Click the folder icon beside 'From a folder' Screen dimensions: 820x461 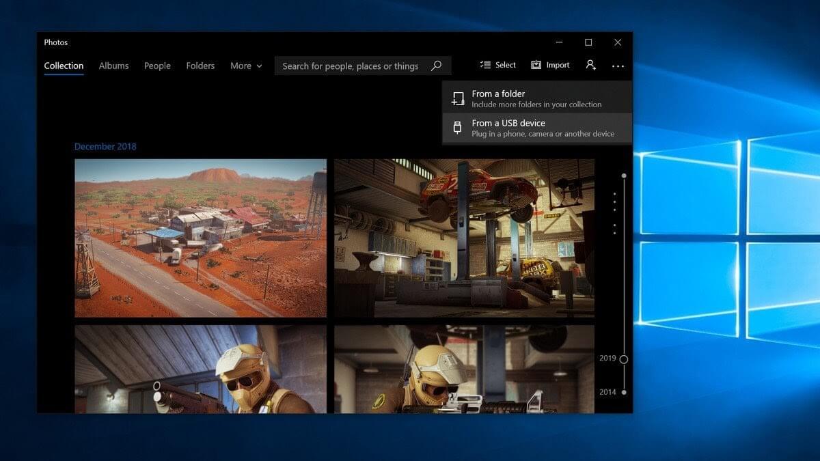tap(456, 98)
